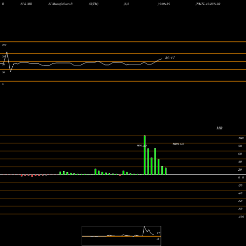Click the 30 label on RSI axis
The height and width of the screenshot is (246, 246).
(x=3, y=72)
